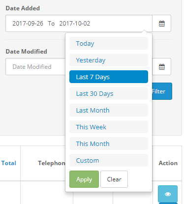The width and height of the screenshot is (184, 204).
Task: Click the Date Added label
Action: pyautogui.click(x=23, y=8)
